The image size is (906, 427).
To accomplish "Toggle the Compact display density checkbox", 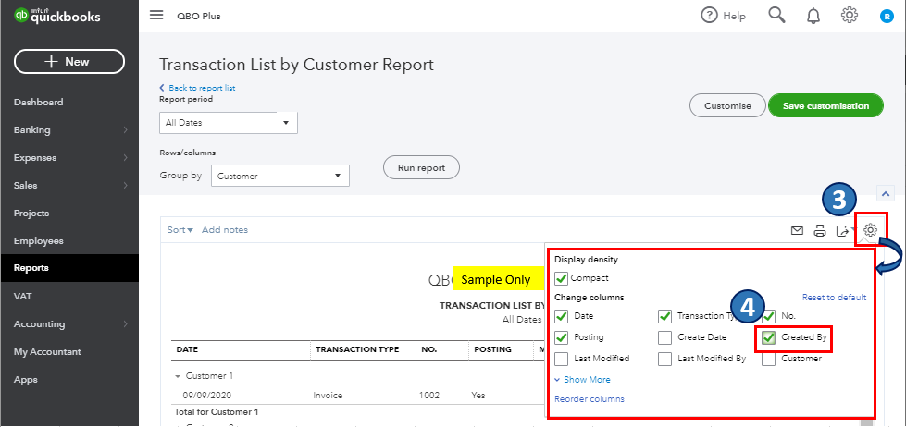I will click(562, 278).
